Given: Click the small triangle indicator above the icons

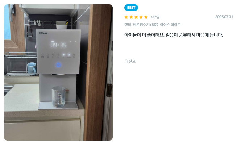Looking at the screenshot, I should click(70, 42).
